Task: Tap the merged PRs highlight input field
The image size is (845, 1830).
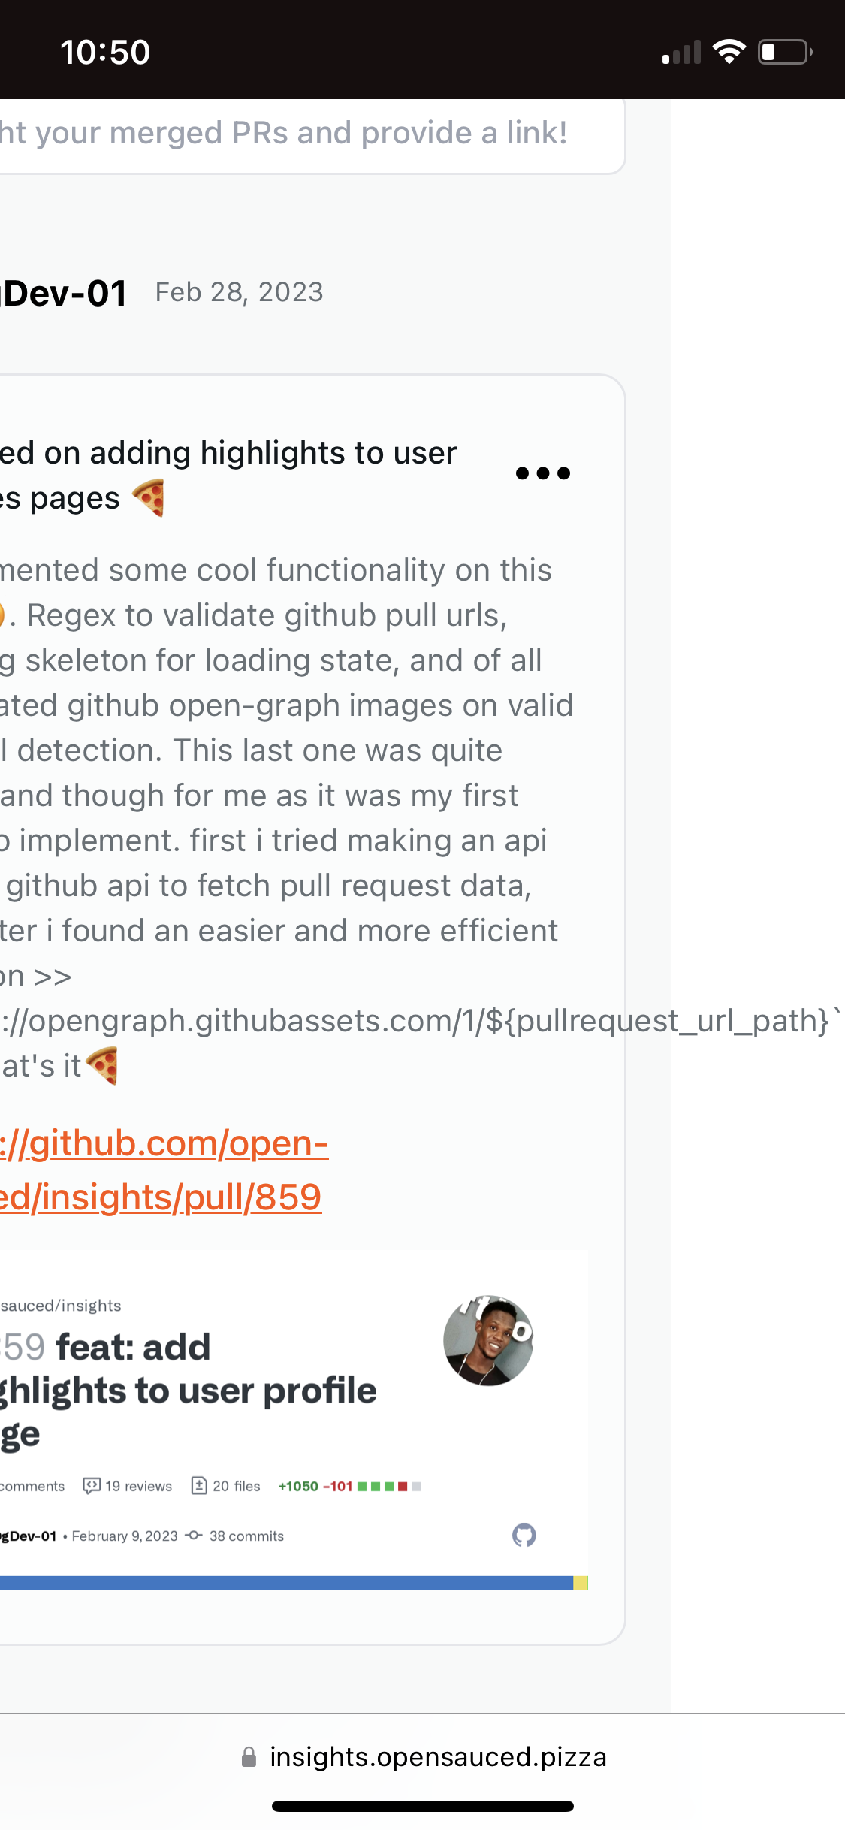Action: tap(300, 134)
